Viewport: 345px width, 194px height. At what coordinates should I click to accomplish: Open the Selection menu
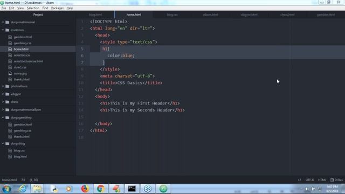point(33,8)
